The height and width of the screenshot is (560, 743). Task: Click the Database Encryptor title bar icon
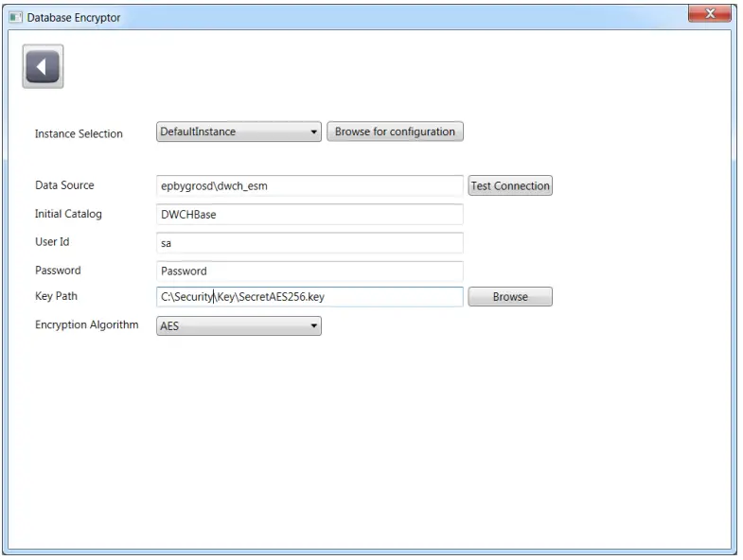(x=16, y=18)
